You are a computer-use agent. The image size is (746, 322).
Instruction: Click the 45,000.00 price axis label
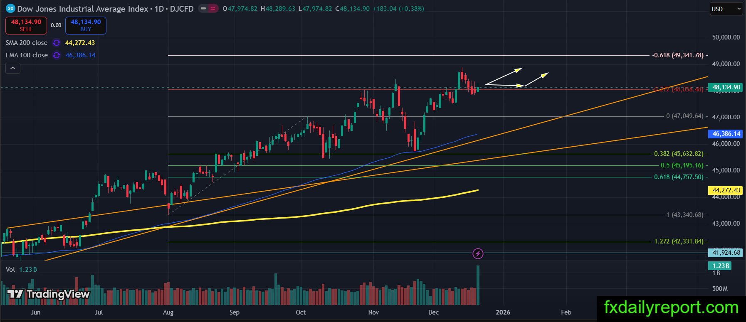[726, 170]
